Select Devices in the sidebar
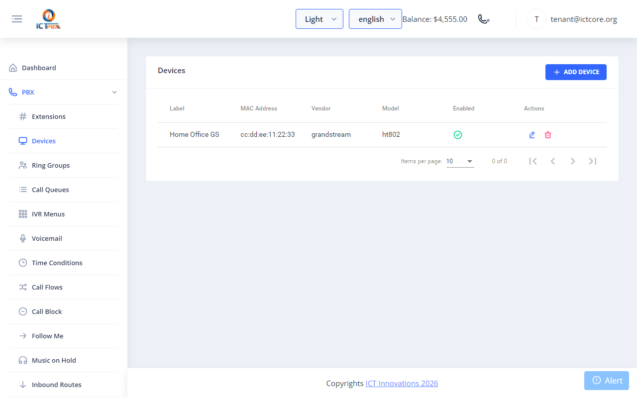Image resolution: width=637 pixels, height=398 pixels. point(64,141)
